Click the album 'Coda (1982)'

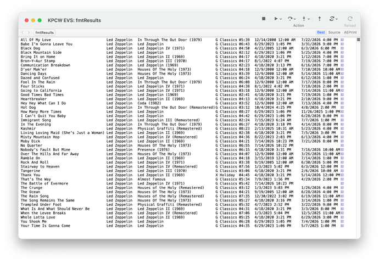(x=149, y=103)
